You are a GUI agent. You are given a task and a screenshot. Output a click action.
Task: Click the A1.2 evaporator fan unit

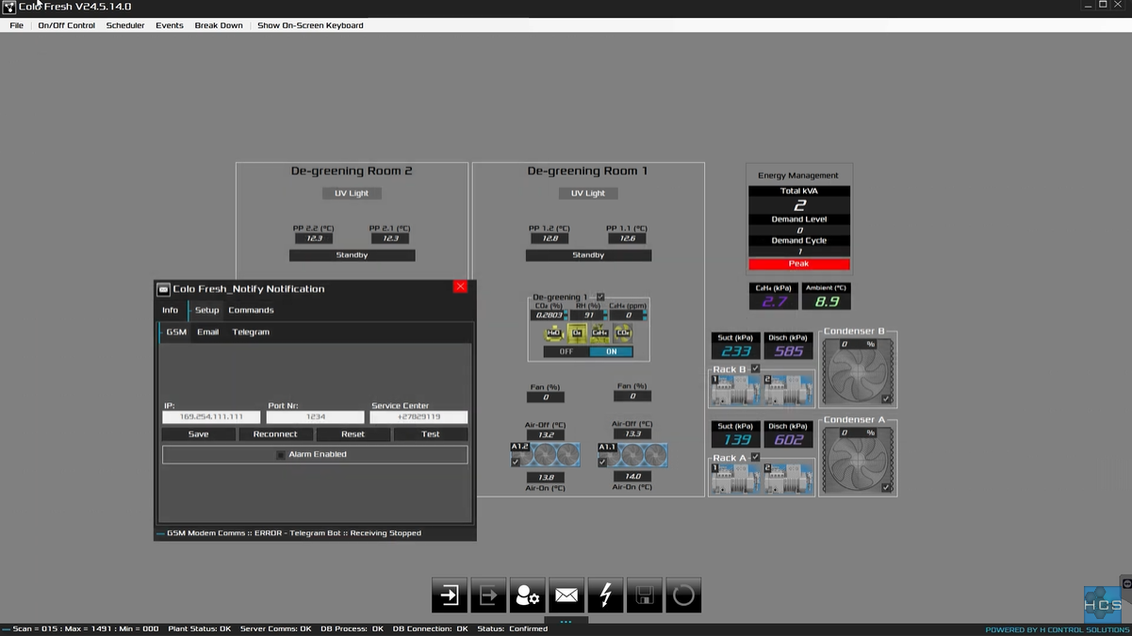545,455
